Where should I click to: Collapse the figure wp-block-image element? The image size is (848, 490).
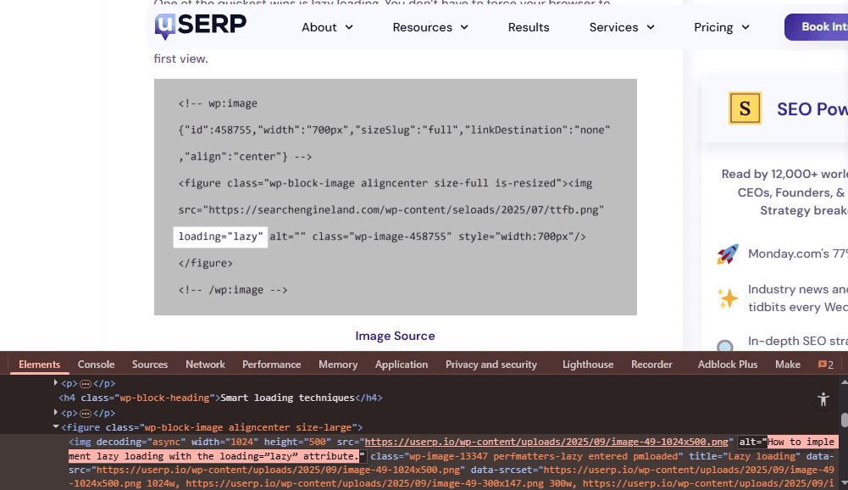(56, 427)
